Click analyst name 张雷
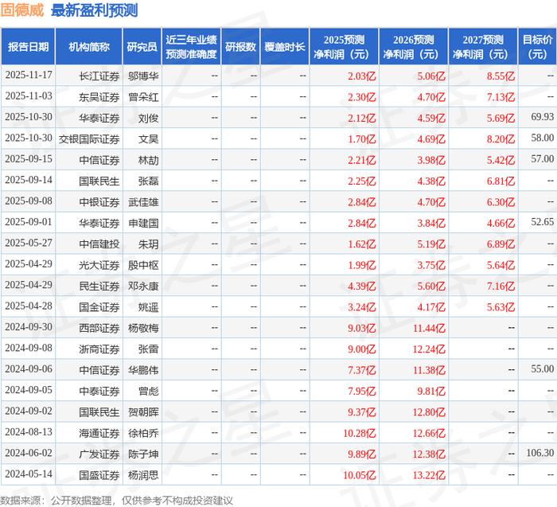 coord(148,349)
